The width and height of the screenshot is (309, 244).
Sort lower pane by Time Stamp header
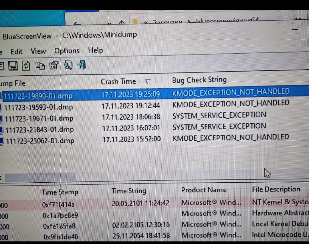(x=60, y=192)
